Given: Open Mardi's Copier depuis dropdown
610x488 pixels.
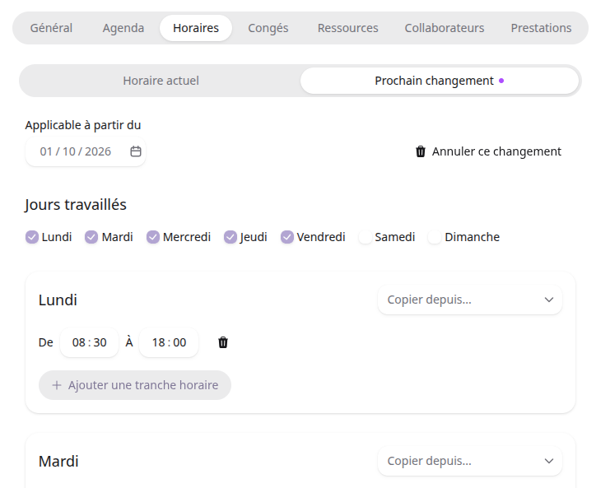Looking at the screenshot, I should pyautogui.click(x=470, y=461).
